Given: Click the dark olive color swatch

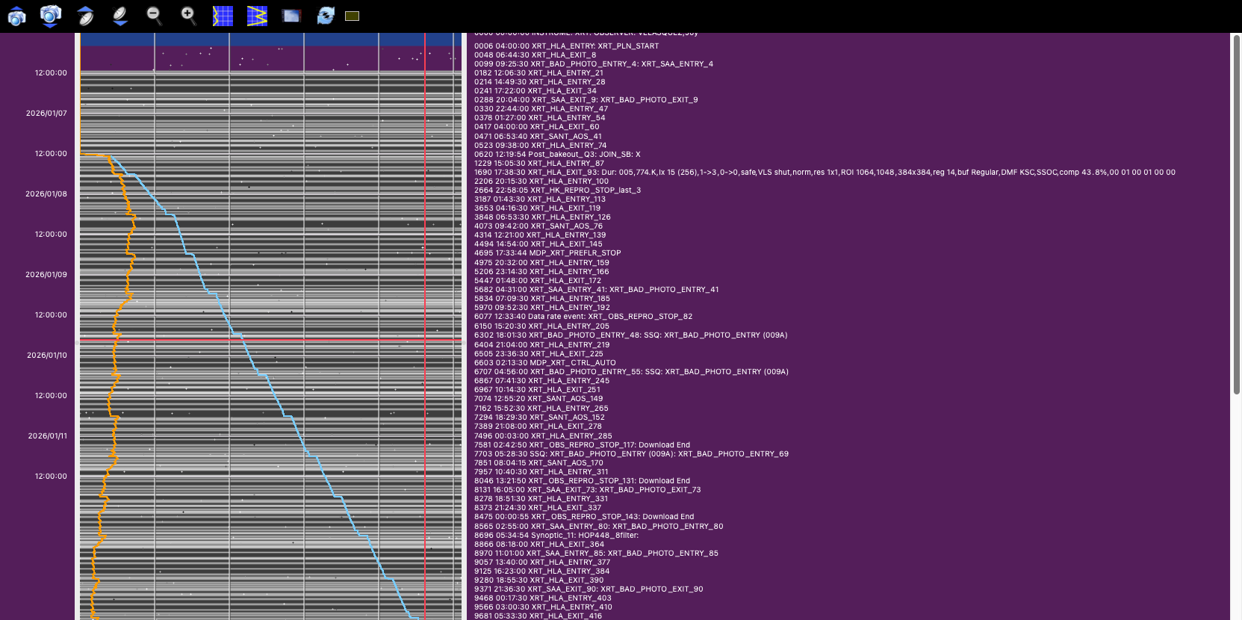Looking at the screenshot, I should 353,16.
